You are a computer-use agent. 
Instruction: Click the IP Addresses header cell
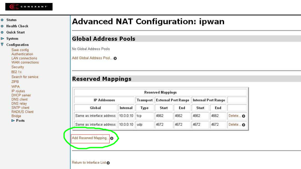point(104,100)
